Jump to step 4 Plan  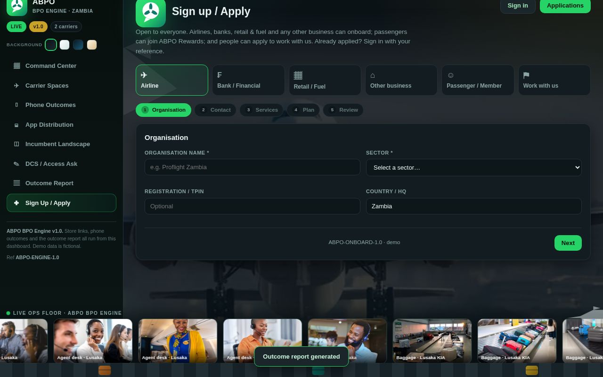tap(303, 110)
